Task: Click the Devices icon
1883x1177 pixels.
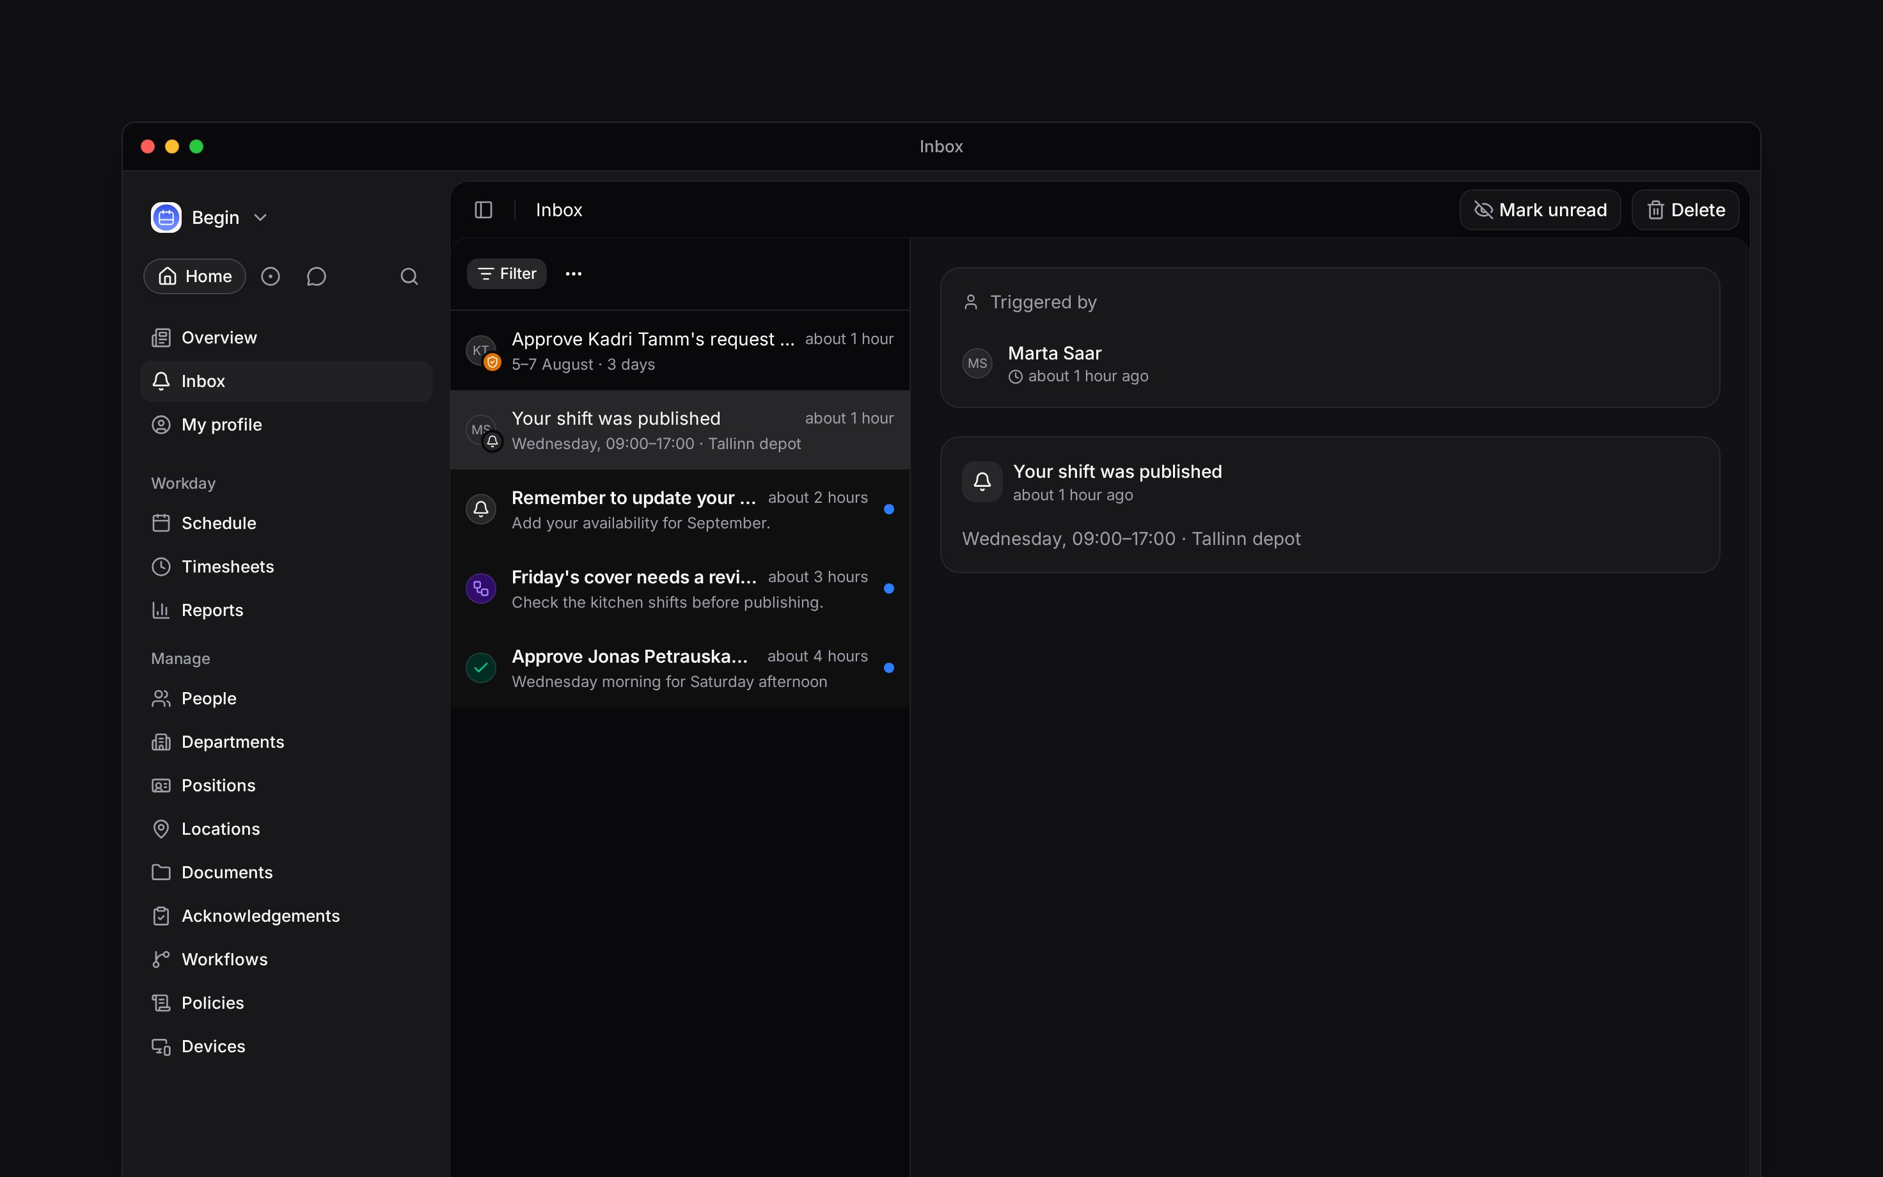Action: (161, 1047)
